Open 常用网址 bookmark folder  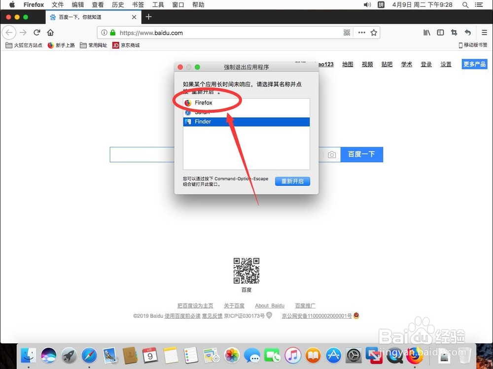coord(93,45)
